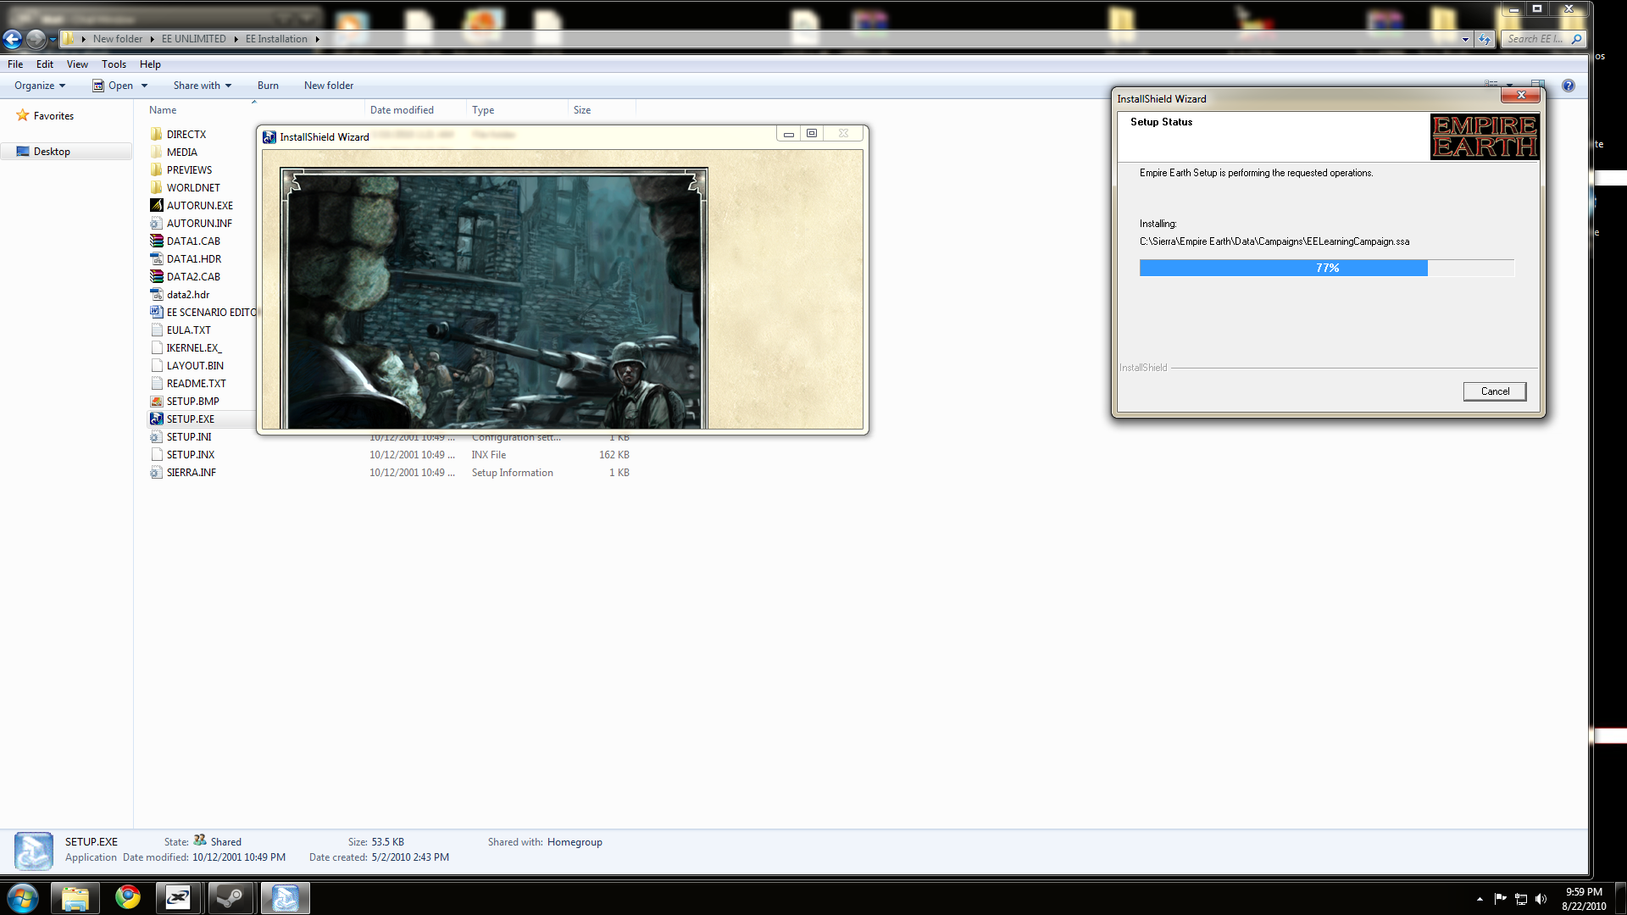
Task: Open Steam from the taskbar
Action: click(x=230, y=897)
